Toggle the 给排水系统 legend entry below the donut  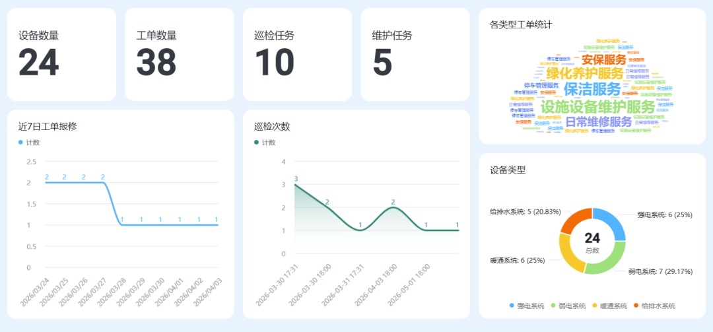pyautogui.click(x=654, y=306)
